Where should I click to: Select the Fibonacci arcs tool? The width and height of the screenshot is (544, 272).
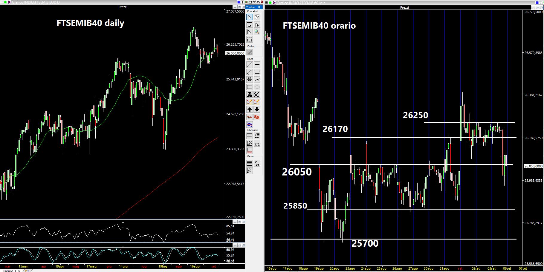[257, 144]
